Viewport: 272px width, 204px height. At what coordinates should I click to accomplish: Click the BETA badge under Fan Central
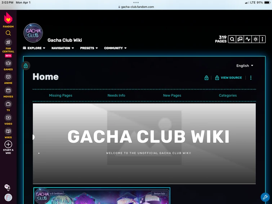8,56
